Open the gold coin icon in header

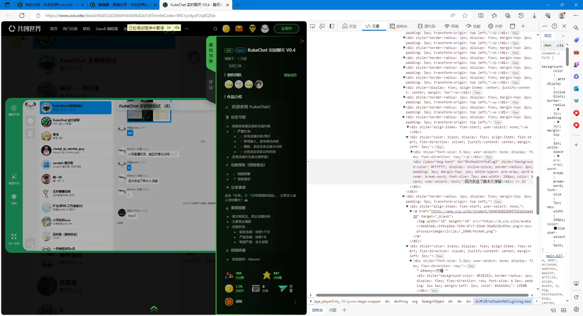tap(226, 29)
